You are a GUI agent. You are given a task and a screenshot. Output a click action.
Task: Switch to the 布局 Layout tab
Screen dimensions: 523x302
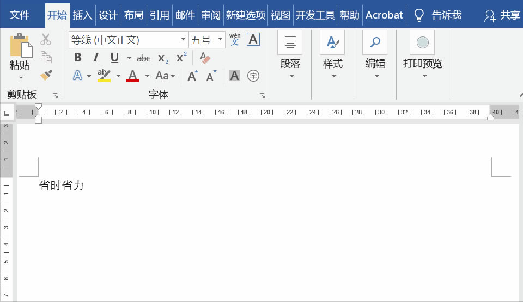134,15
